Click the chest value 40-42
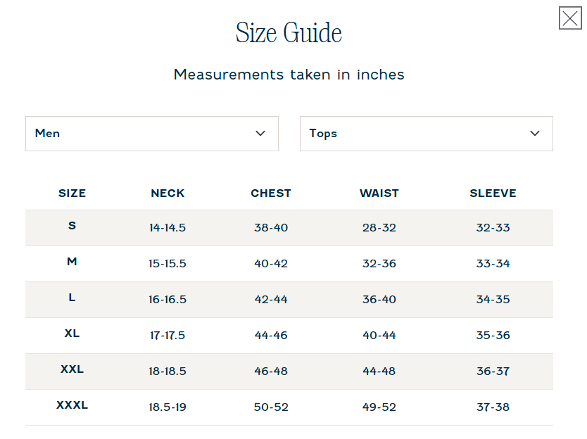Viewport: 587px width, 439px height. (271, 264)
